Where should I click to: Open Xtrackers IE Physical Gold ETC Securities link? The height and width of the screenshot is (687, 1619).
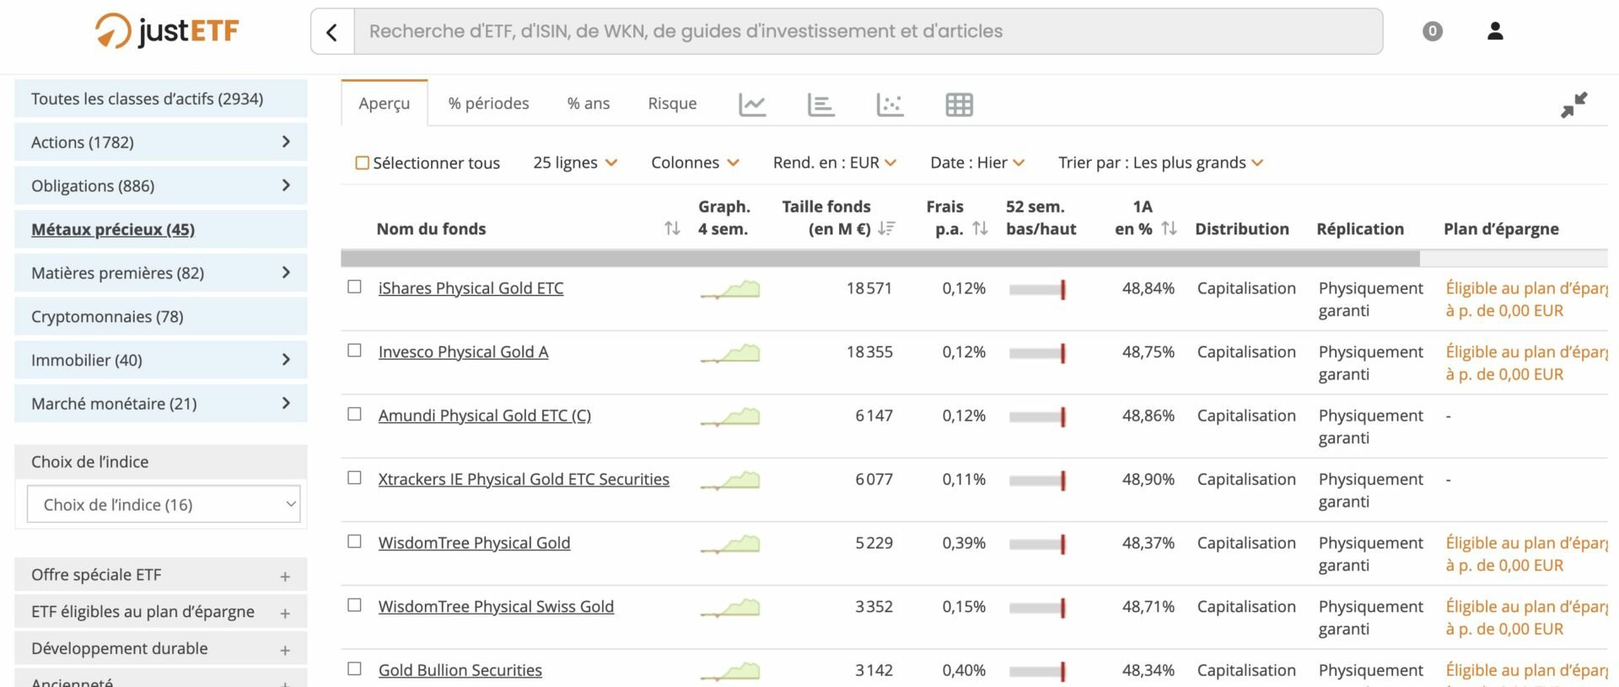(x=524, y=480)
